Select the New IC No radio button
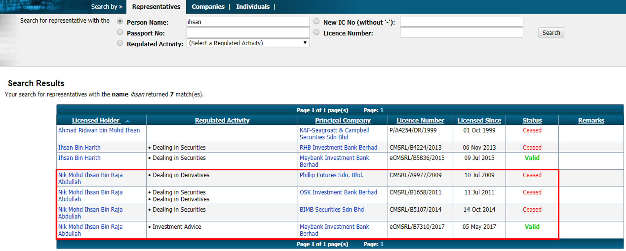The image size is (626, 251). [316, 21]
